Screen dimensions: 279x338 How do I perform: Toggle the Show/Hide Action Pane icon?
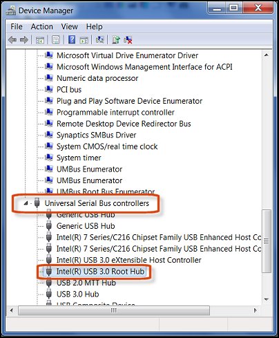coord(84,40)
